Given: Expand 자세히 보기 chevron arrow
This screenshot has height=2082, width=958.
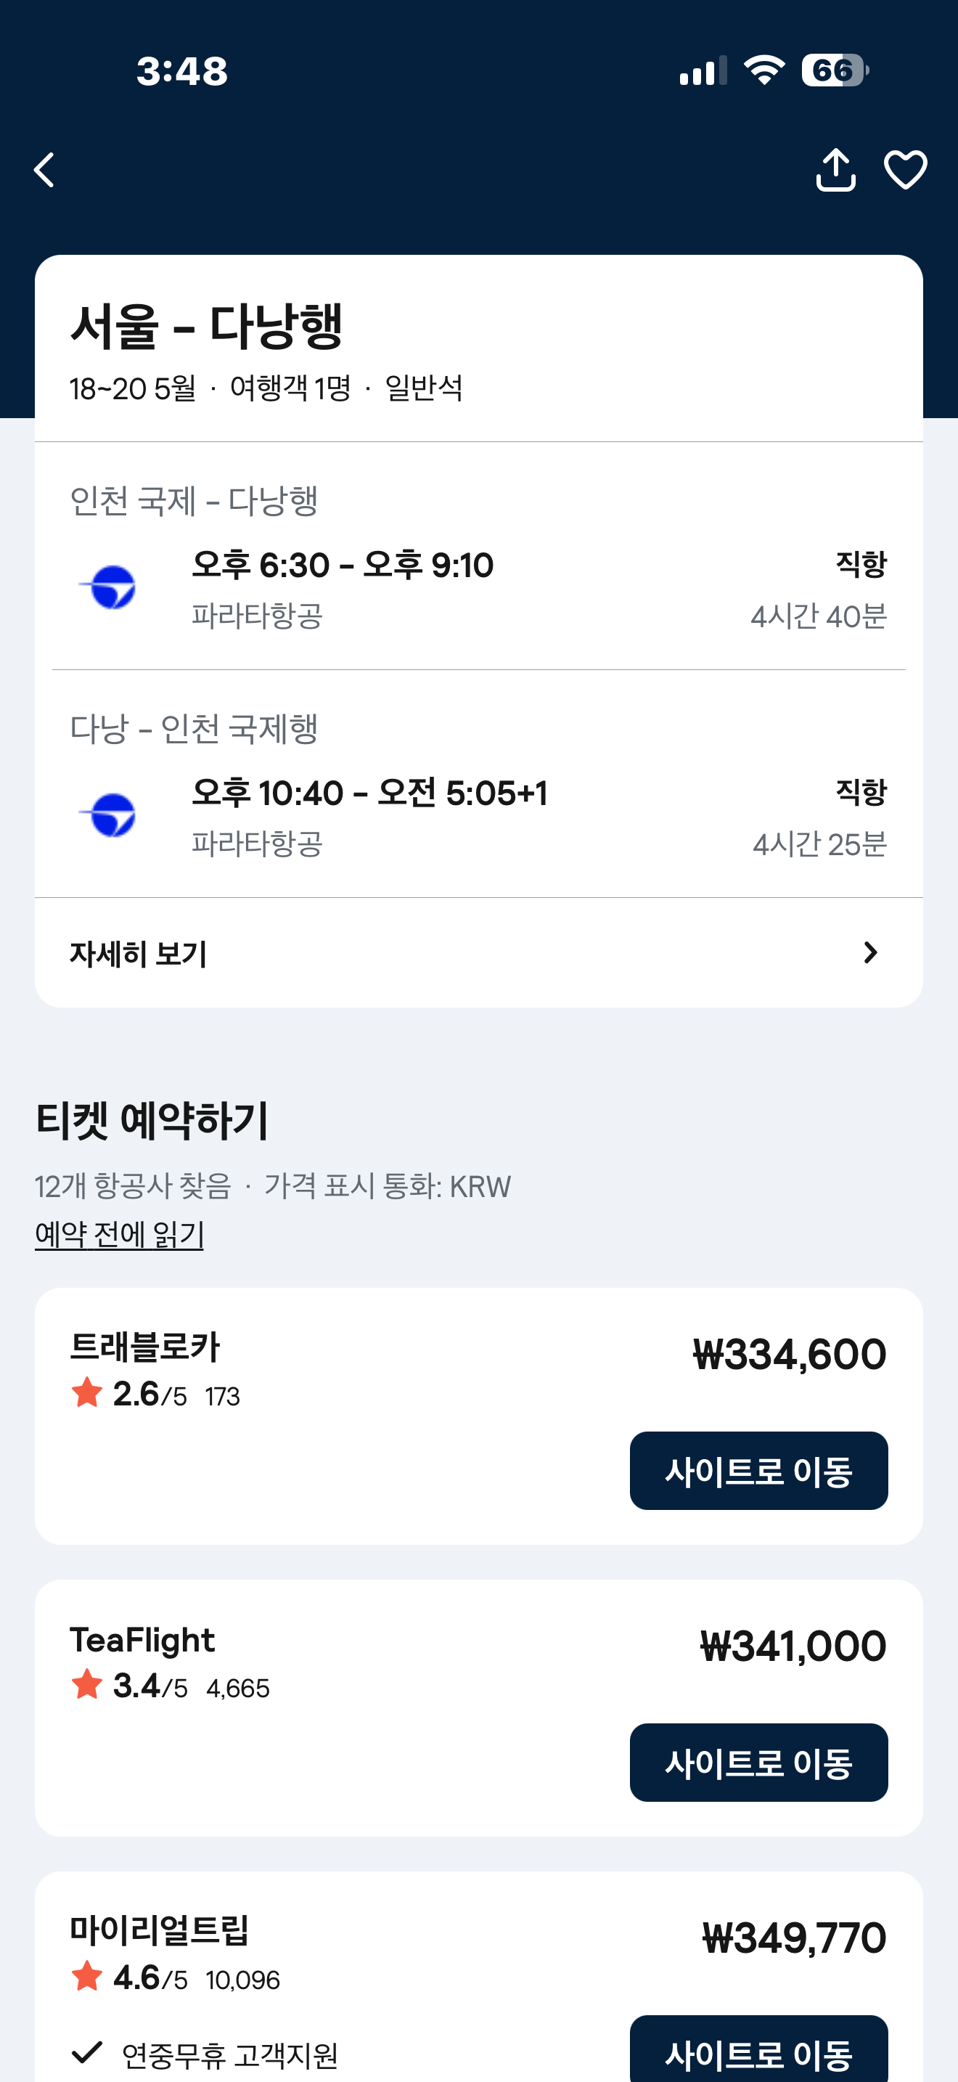Looking at the screenshot, I should pos(870,953).
